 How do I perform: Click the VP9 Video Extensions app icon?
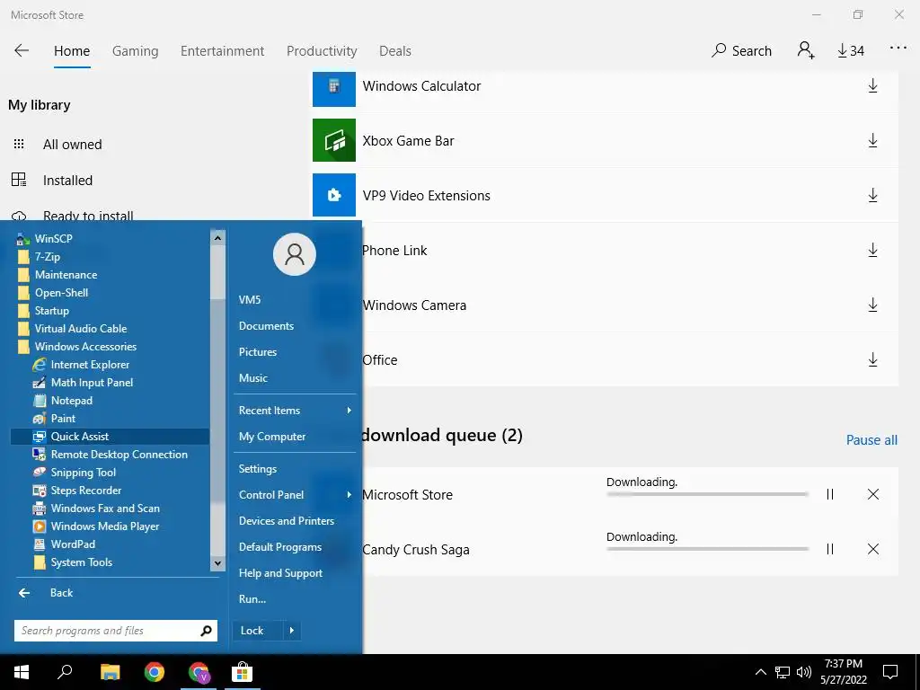pos(334,195)
